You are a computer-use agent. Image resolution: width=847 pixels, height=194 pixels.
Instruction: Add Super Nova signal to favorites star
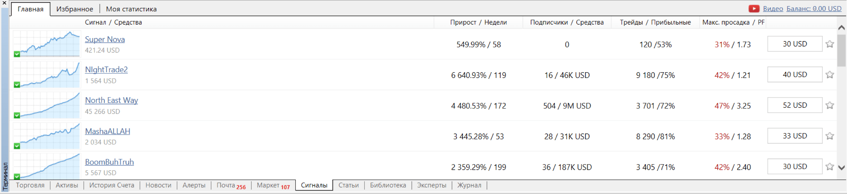(830, 44)
